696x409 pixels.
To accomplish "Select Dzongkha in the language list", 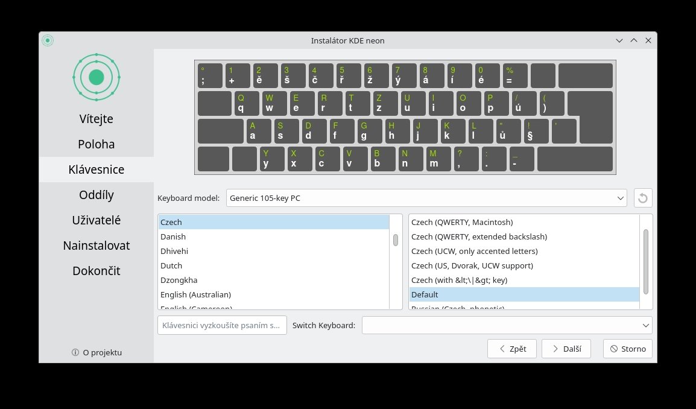I will [274, 281].
